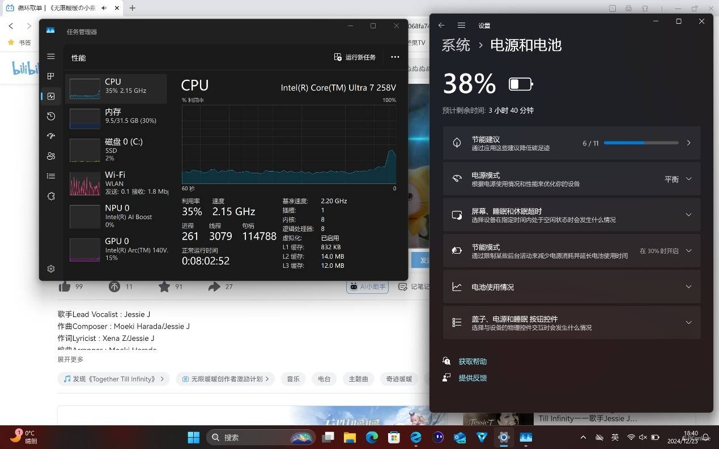This screenshot has width=719, height=449.
Task: Open Services icon in Task Manager sidebar
Action: (x=51, y=196)
